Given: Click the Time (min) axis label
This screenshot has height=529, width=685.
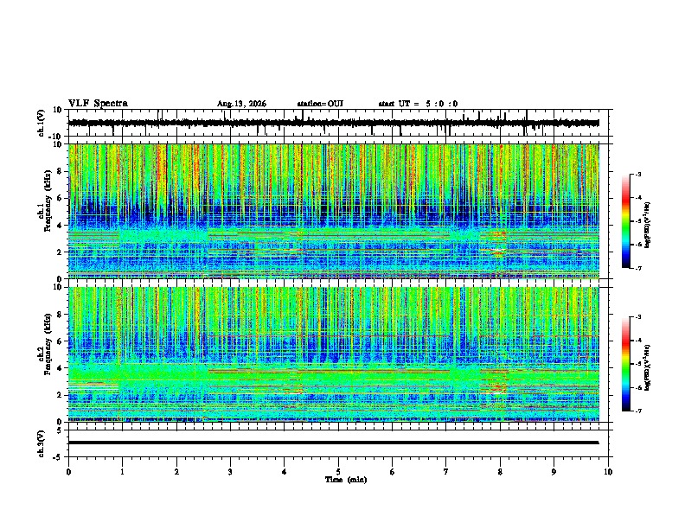Looking at the screenshot, I should 346,480.
